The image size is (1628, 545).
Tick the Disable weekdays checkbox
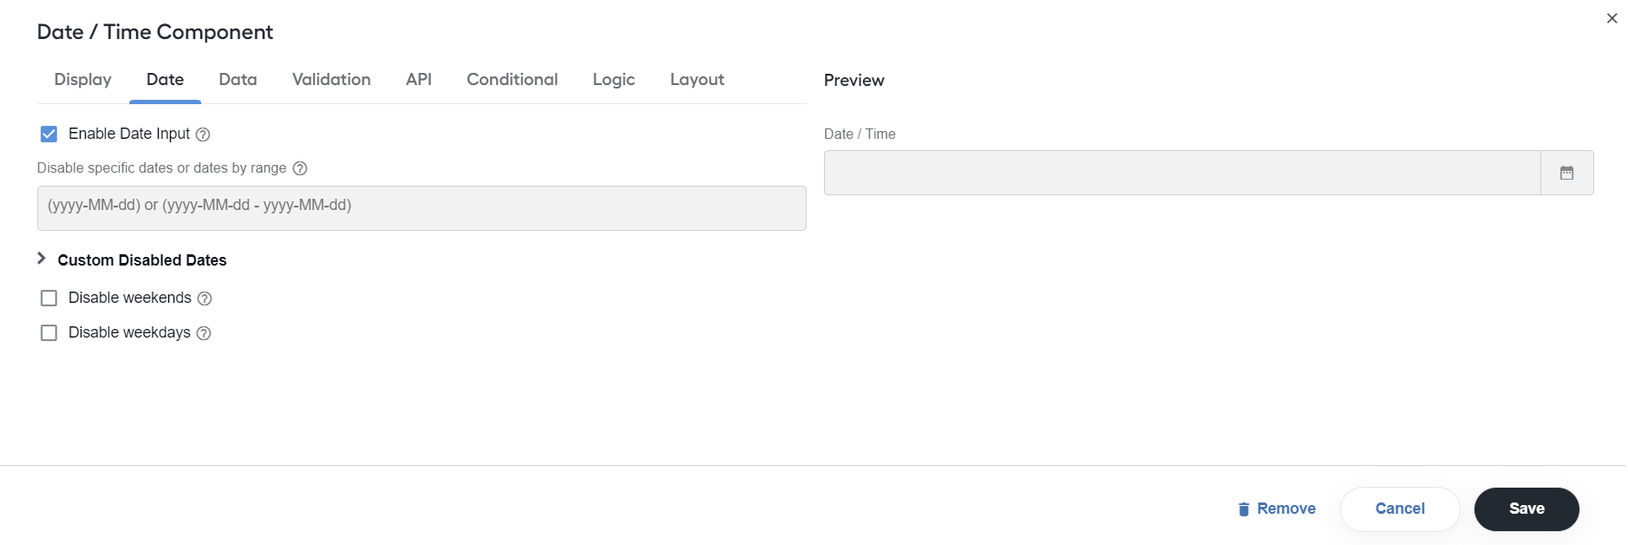point(49,333)
